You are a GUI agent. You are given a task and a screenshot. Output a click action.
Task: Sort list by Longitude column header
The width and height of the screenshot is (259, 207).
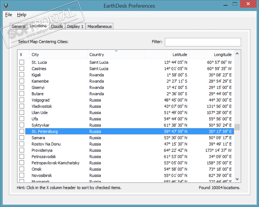[x=212, y=54]
